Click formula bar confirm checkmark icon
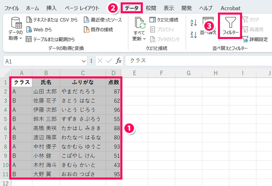 109,61
